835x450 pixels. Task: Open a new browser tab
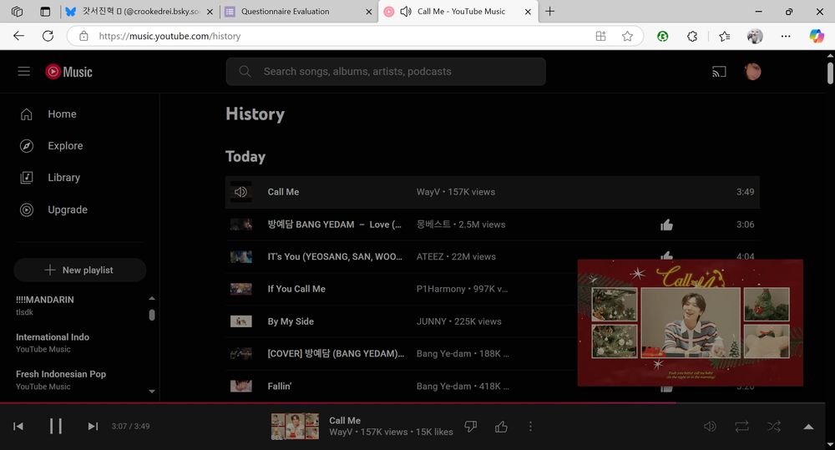tap(550, 11)
